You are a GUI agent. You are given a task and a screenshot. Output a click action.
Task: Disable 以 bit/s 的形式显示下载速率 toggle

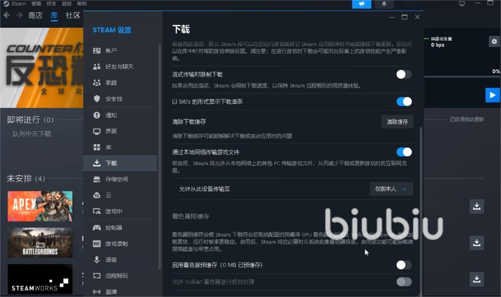404,102
